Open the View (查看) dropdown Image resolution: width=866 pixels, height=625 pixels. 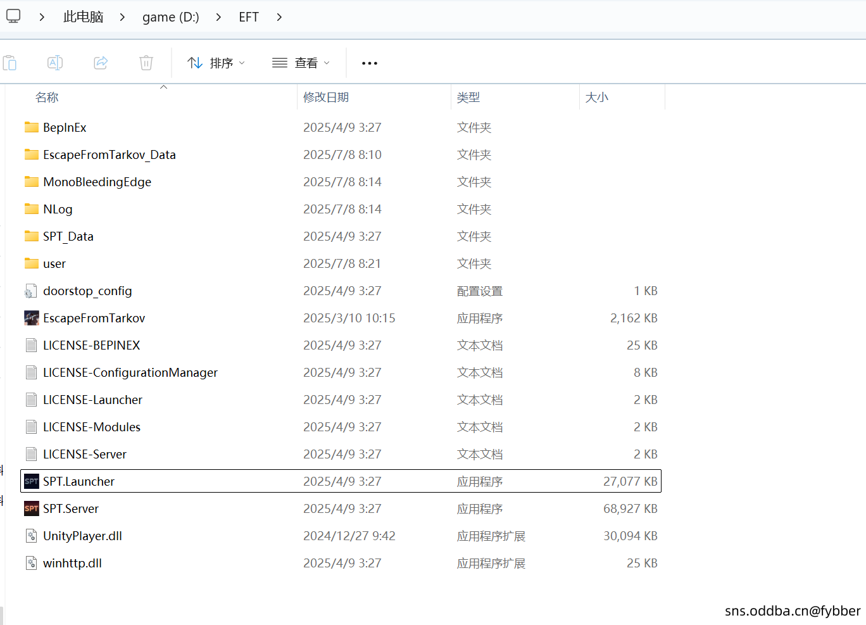tap(301, 63)
